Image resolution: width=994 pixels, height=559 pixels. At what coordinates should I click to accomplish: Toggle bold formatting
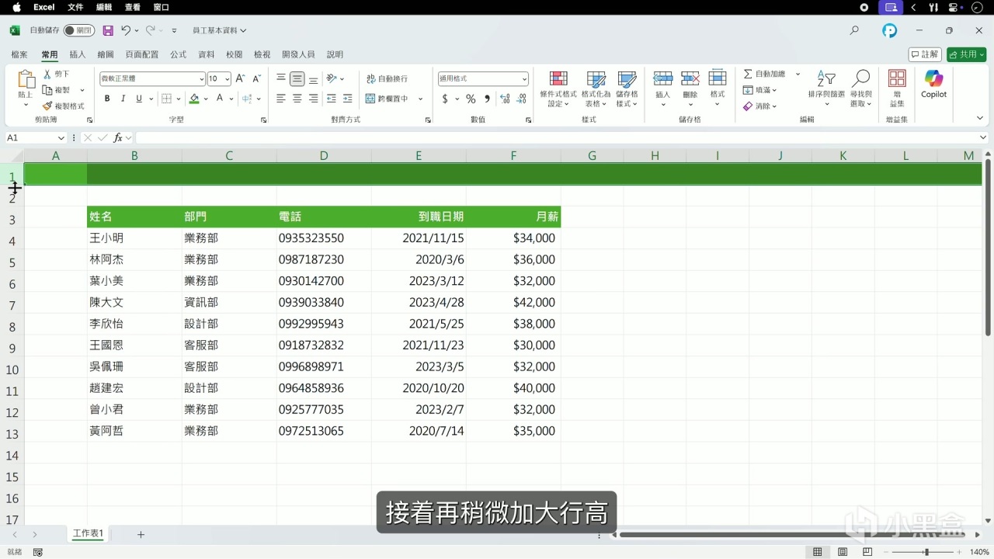(107, 99)
